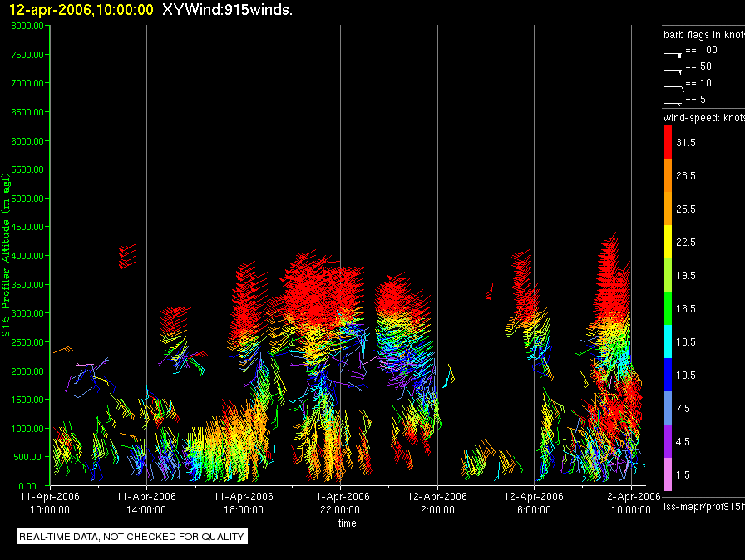Click the 'wind-speed: knots' legend heading
Image resolution: width=745 pixels, height=560 pixels.
[704, 118]
